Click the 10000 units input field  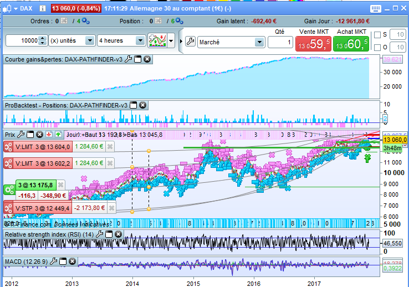(x=22, y=40)
